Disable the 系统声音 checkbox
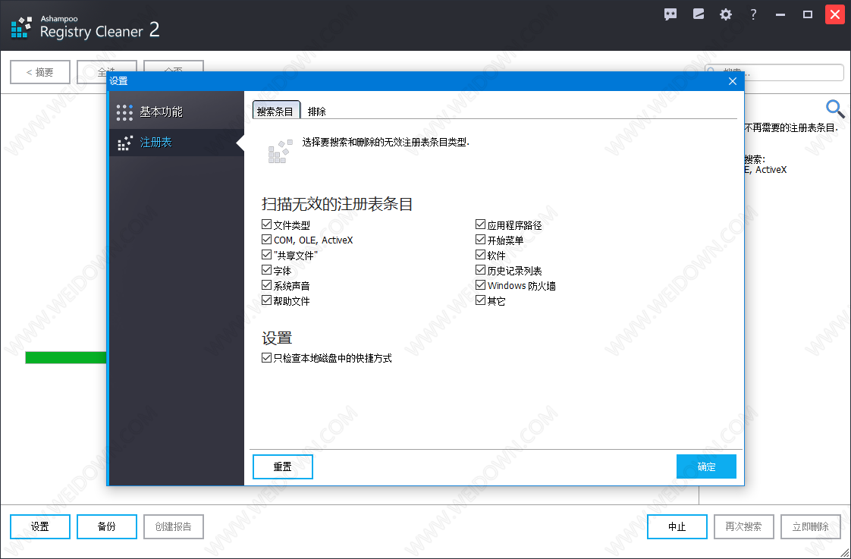851x559 pixels. (266, 285)
